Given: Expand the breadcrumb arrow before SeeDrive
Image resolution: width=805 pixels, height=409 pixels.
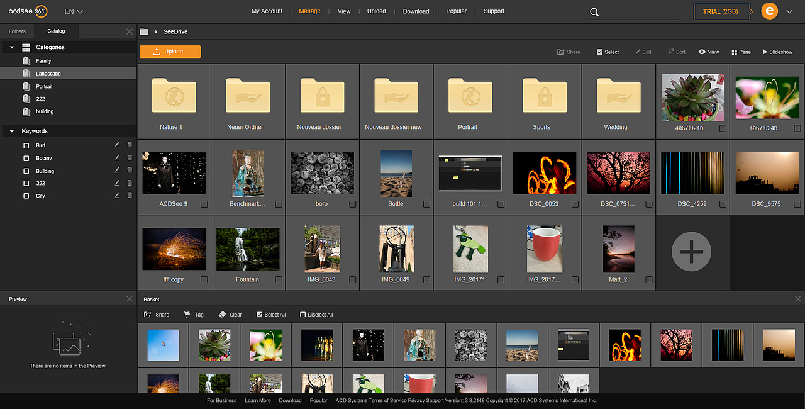Looking at the screenshot, I should click(156, 31).
